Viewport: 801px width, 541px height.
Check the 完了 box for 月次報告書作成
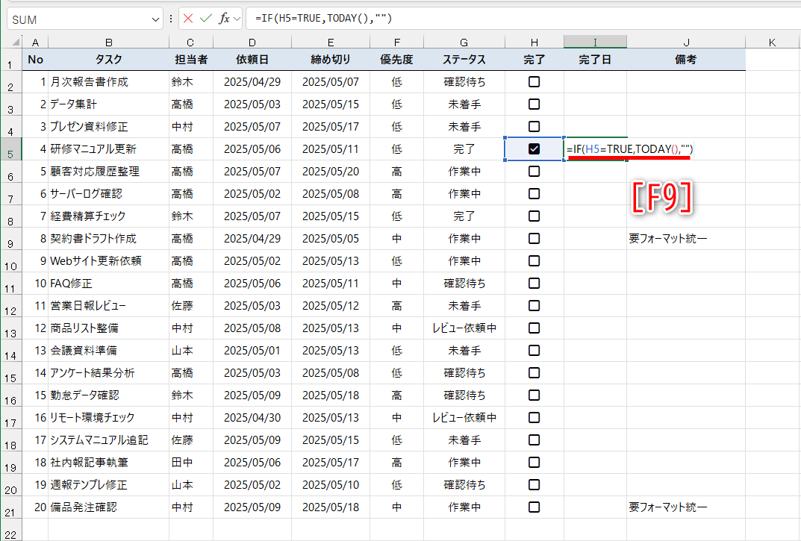[534, 82]
